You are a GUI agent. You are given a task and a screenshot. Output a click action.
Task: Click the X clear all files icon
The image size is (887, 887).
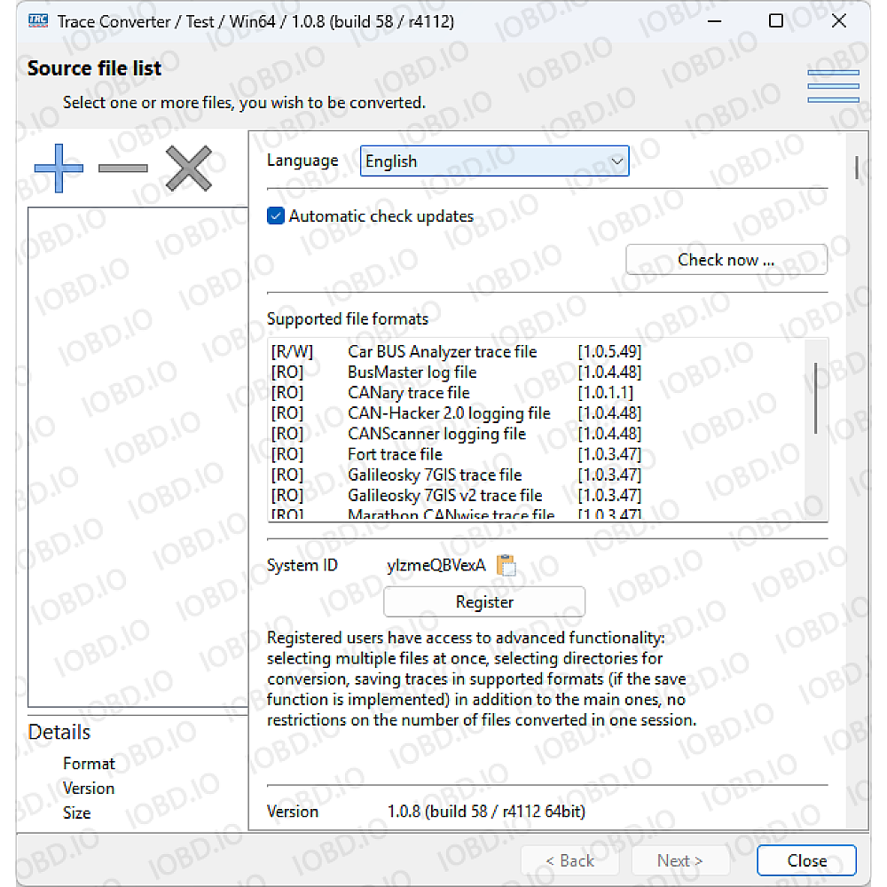tap(189, 168)
